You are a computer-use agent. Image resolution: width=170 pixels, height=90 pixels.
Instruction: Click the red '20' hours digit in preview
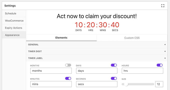[x=91, y=25]
